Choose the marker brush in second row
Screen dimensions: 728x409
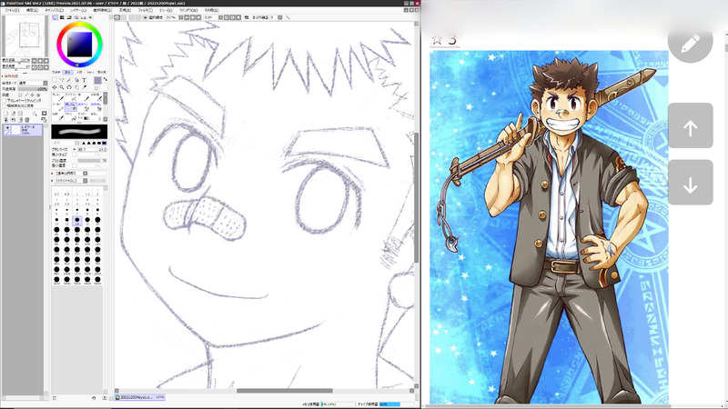point(58,106)
